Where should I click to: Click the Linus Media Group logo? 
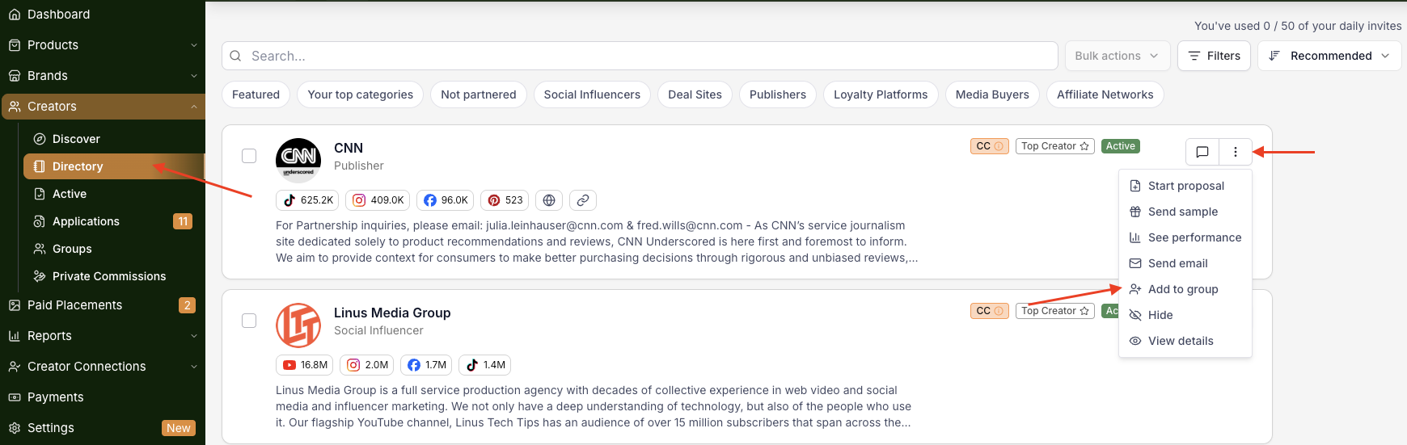[x=298, y=325]
